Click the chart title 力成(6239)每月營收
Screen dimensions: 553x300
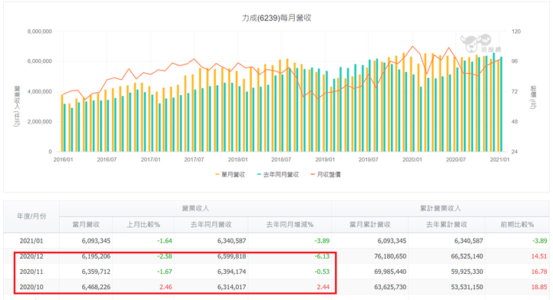(276, 18)
